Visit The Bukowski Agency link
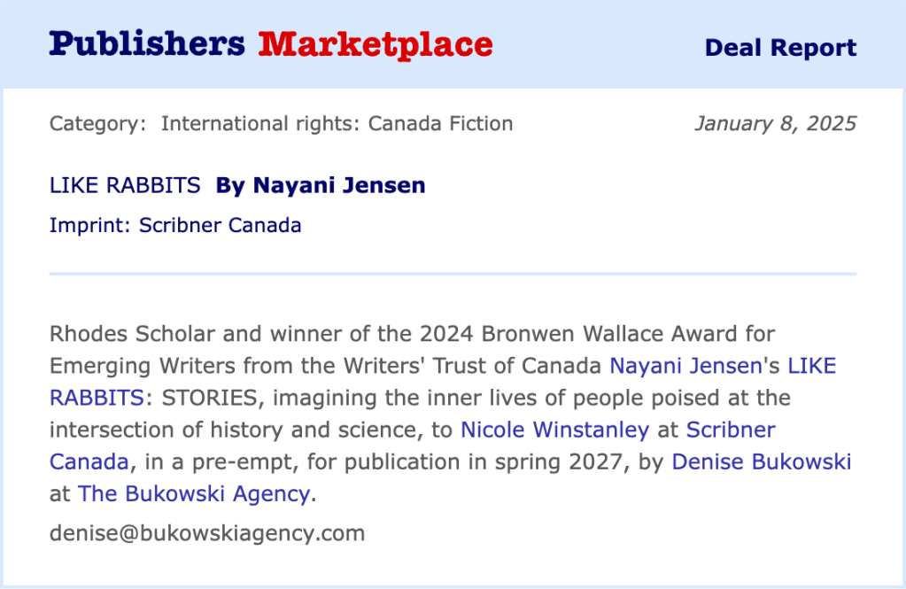Screen dimensions: 906x589 click(x=194, y=493)
